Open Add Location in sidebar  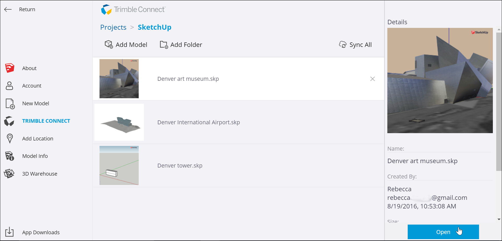(38, 139)
